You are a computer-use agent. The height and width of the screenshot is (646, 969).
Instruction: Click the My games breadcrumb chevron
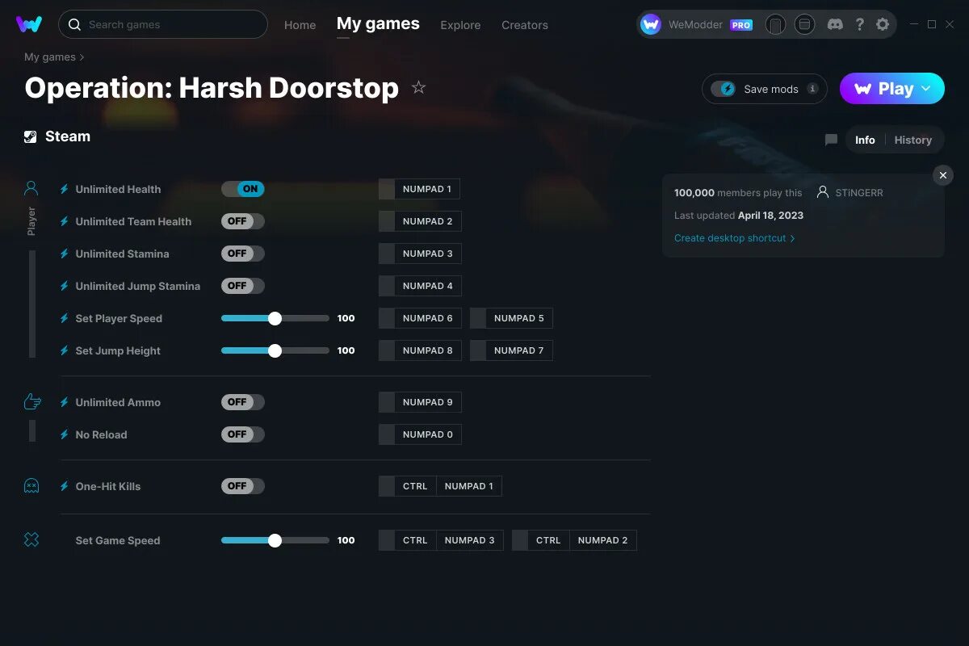tap(82, 57)
